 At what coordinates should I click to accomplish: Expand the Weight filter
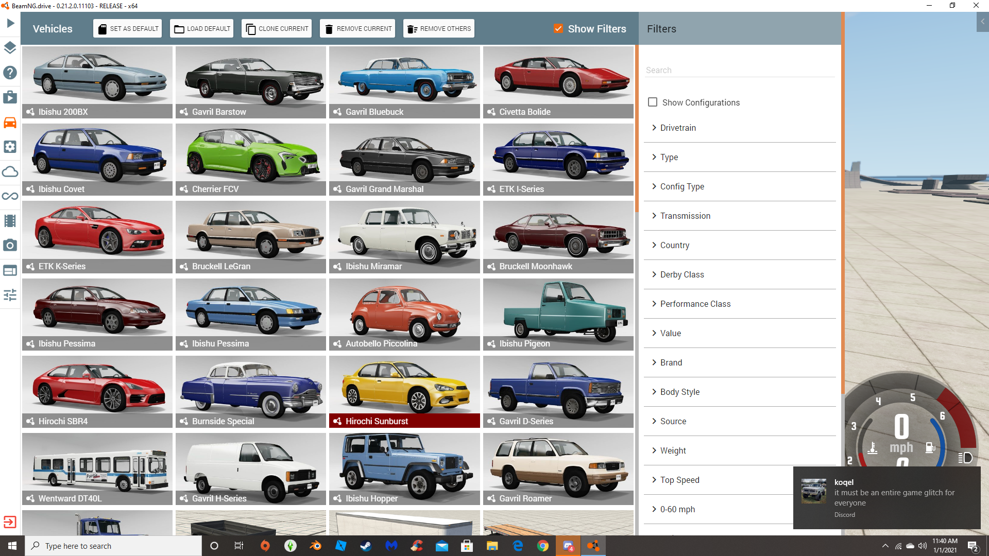click(x=740, y=450)
